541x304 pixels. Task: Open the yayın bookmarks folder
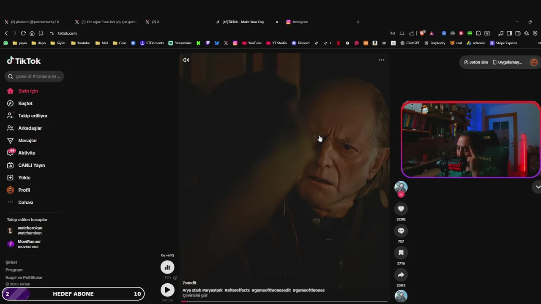(x=20, y=43)
